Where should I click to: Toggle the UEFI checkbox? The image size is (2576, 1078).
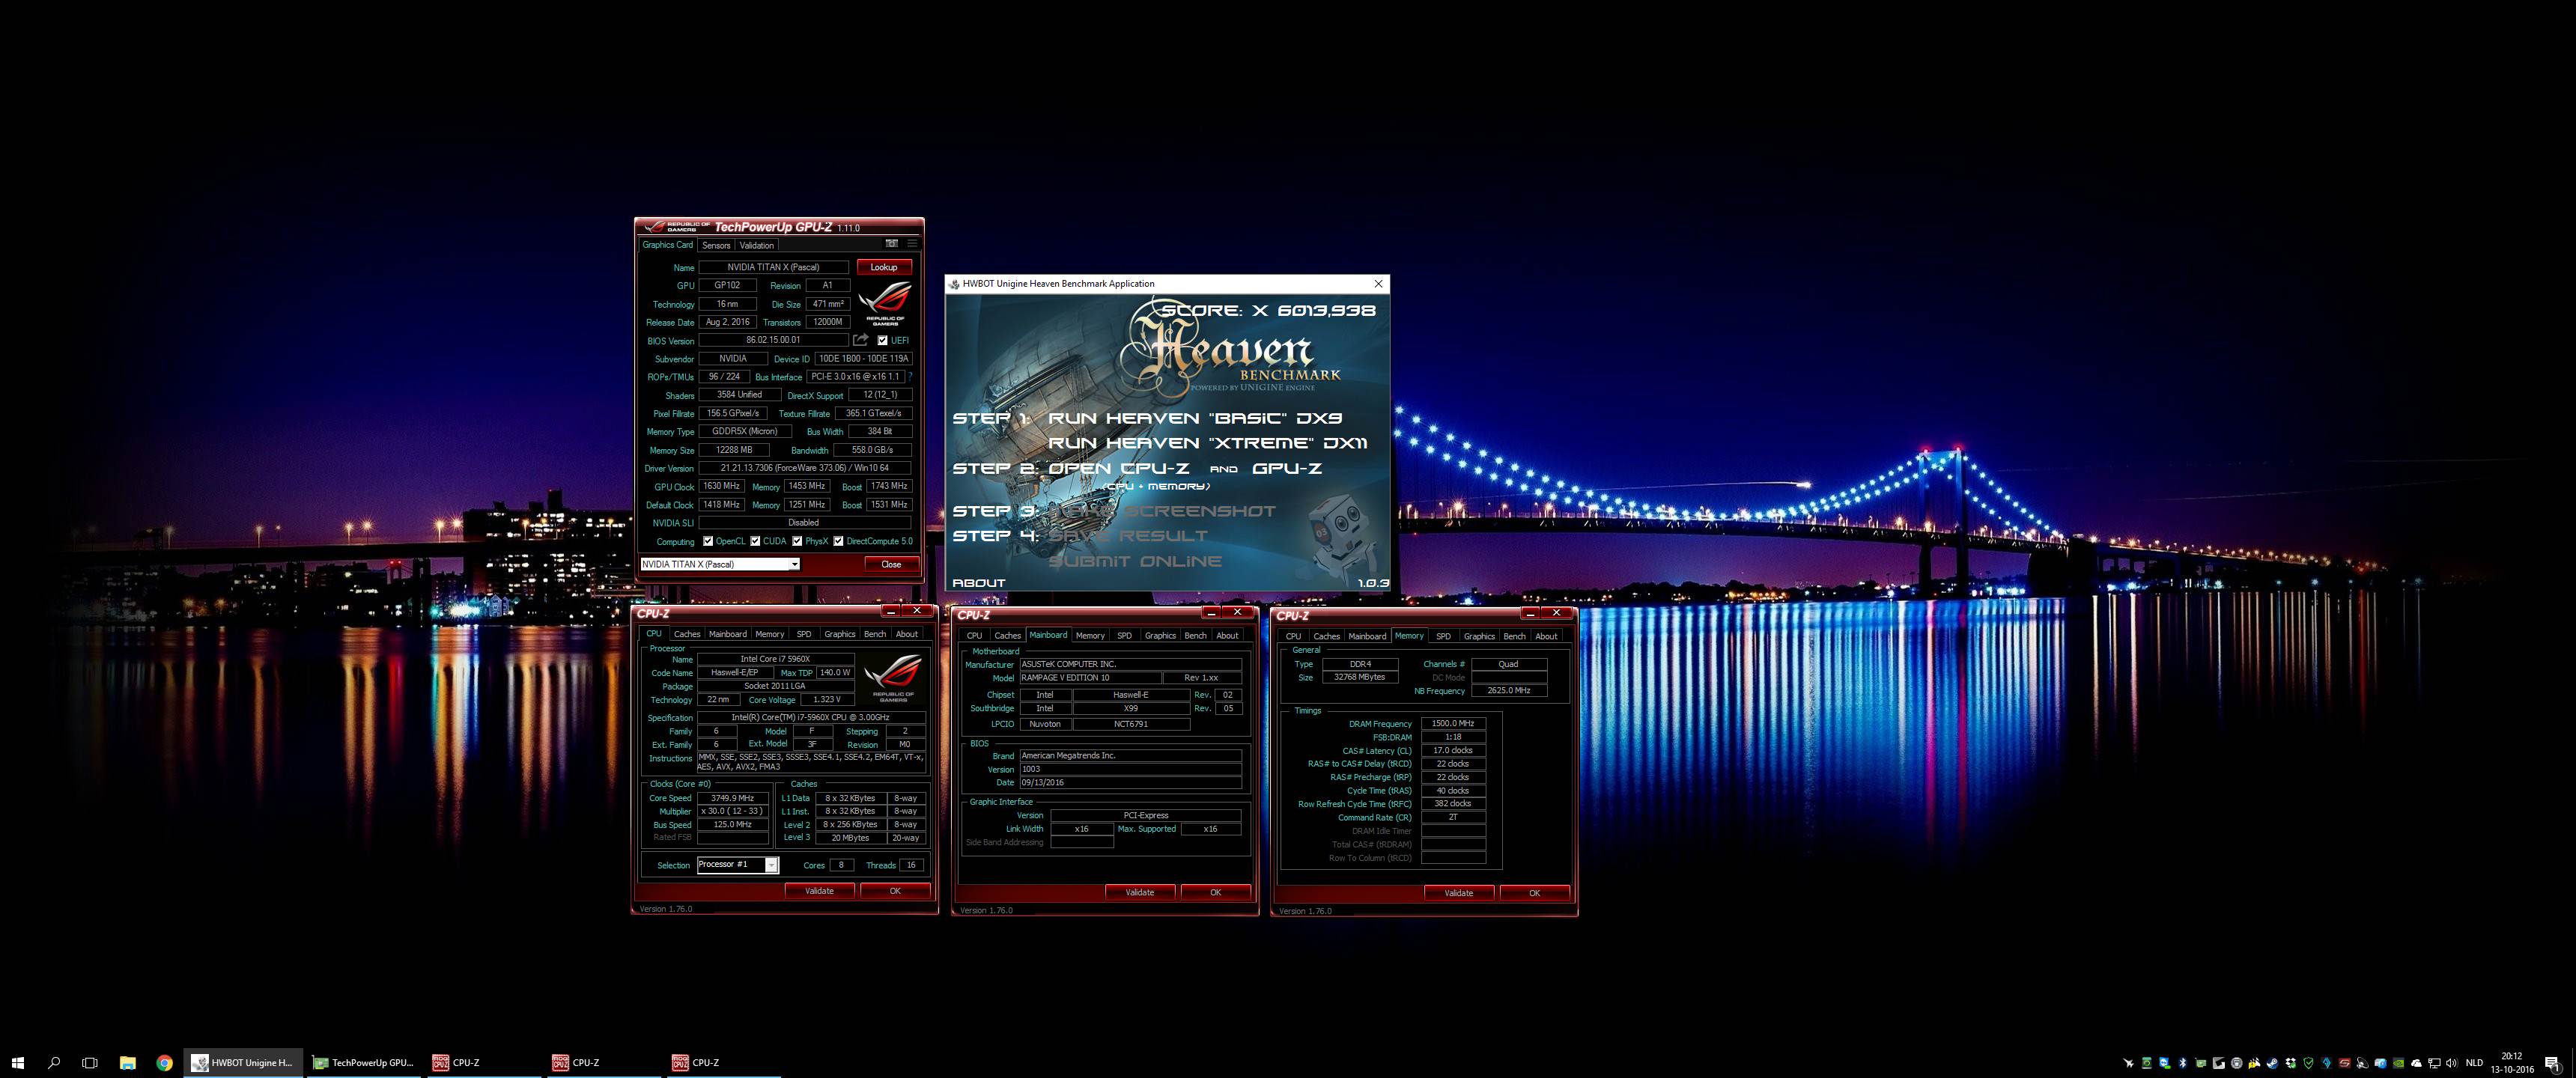882,340
